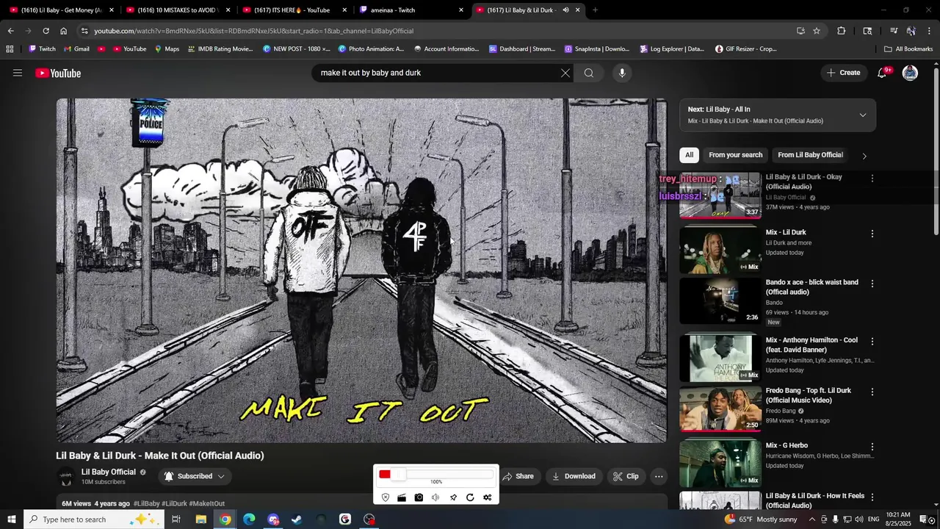Image resolution: width=940 pixels, height=529 pixels.
Task: Show hidden system tray icons chevron
Action: pyautogui.click(x=812, y=519)
